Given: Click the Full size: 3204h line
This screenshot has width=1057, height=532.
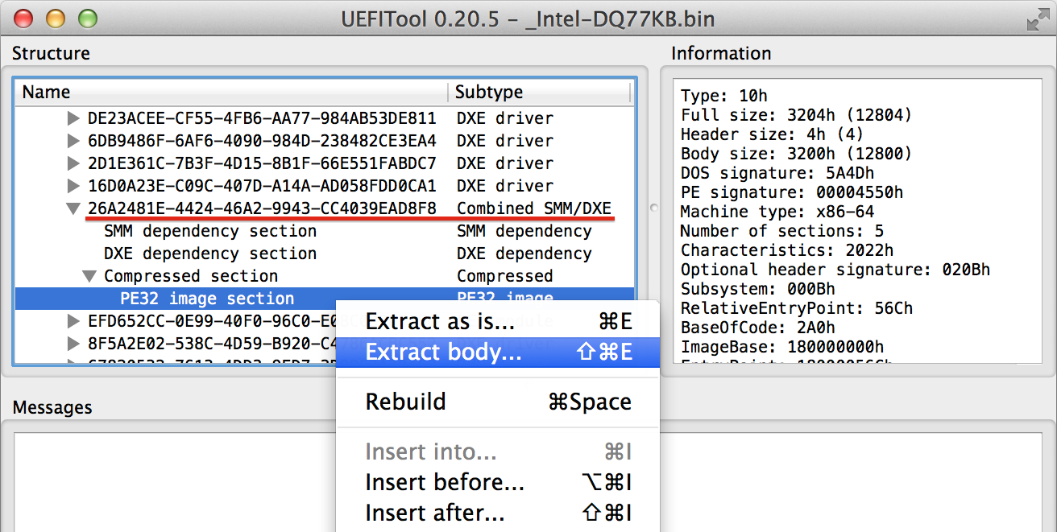Looking at the screenshot, I should pyautogui.click(x=796, y=115).
